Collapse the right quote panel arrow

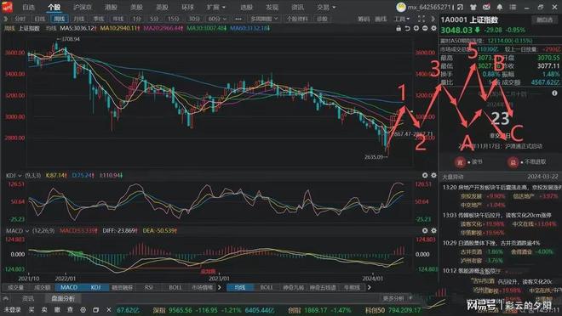point(433,19)
